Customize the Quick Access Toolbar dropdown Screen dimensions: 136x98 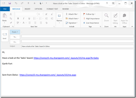[46, 3]
